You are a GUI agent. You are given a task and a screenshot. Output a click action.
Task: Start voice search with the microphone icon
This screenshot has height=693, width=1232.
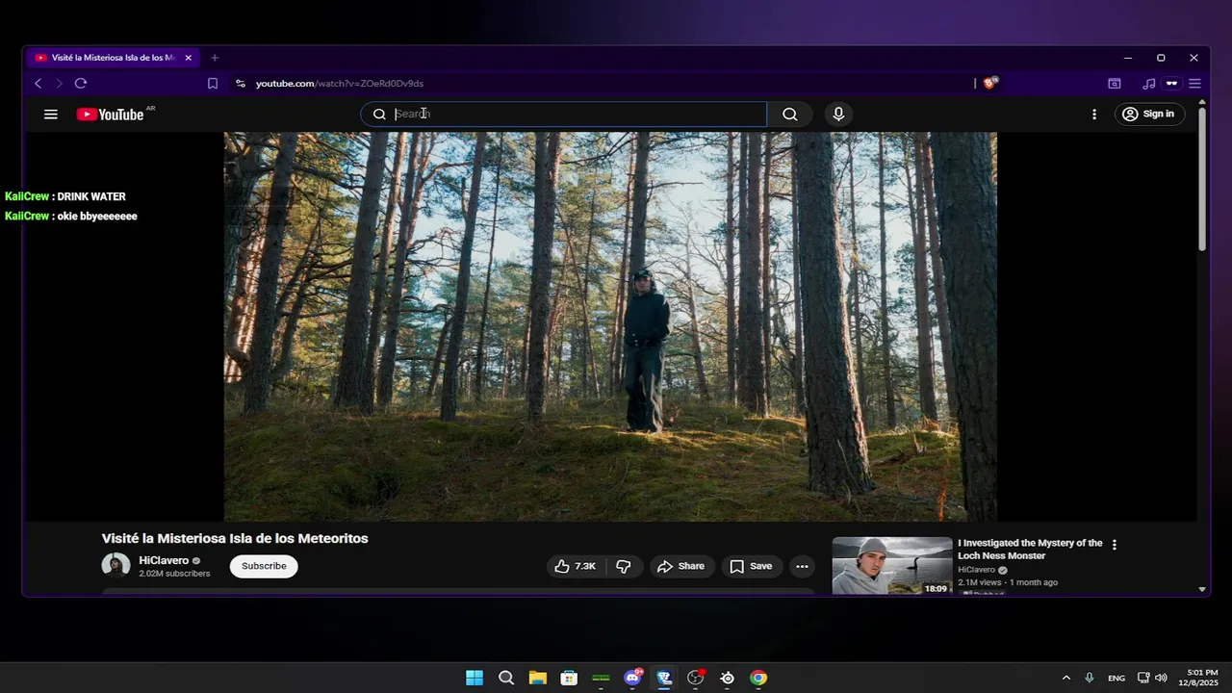click(838, 114)
